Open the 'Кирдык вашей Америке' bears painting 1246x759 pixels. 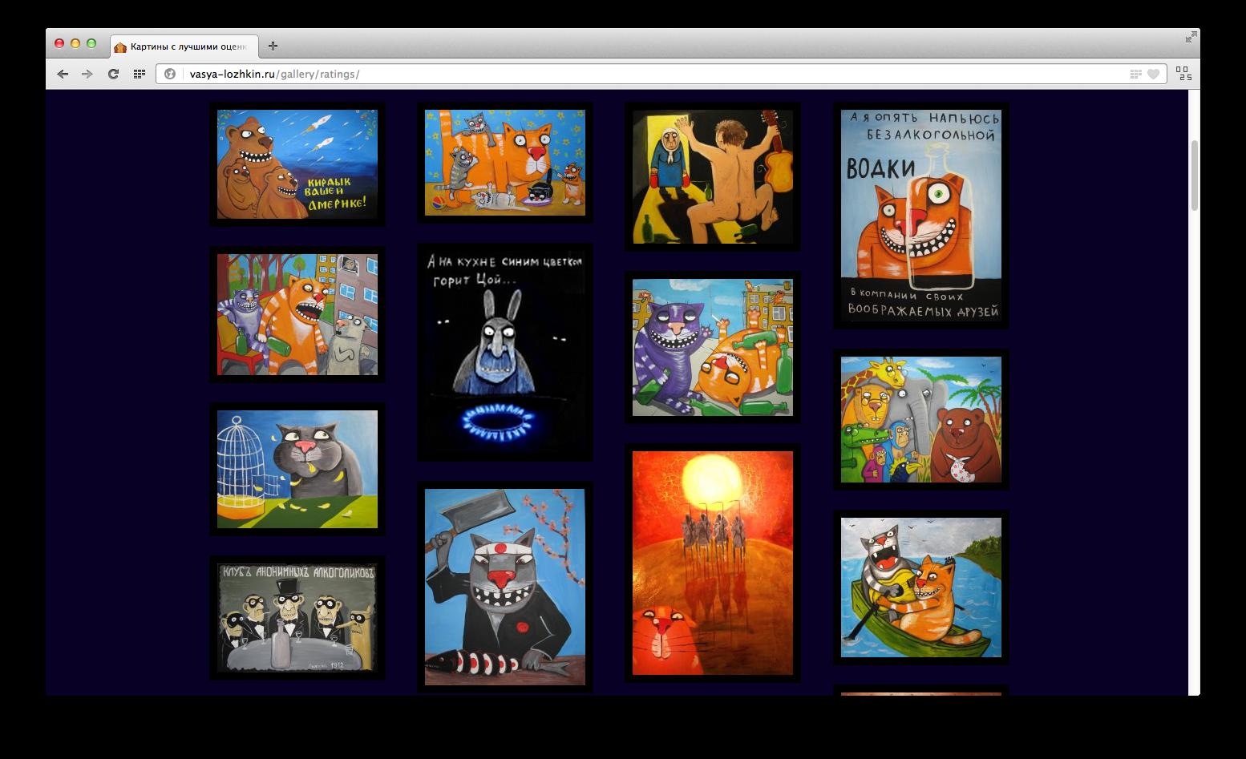(297, 164)
